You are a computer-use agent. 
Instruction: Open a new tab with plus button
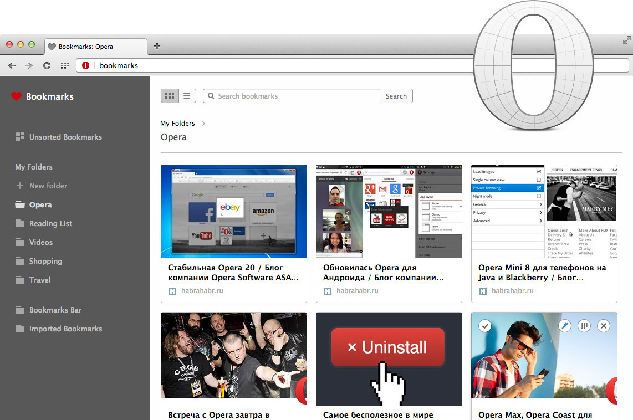(x=157, y=47)
